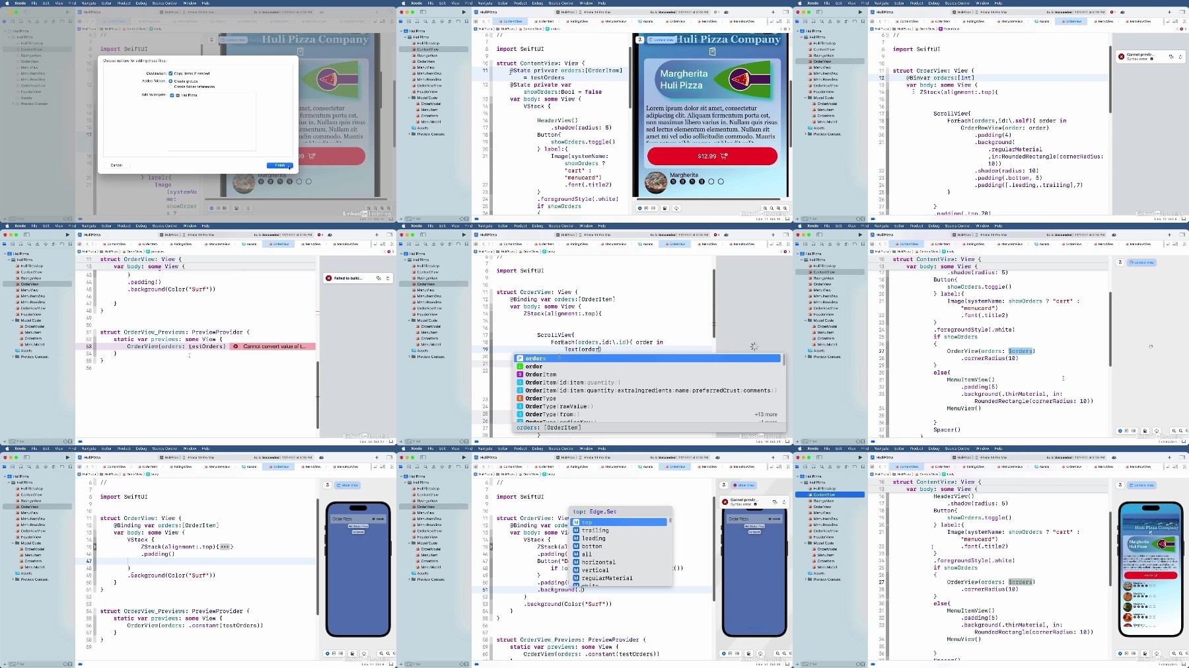
Task: Click red error badge in 'orders' frame toolbar
Action: pos(717,235)
